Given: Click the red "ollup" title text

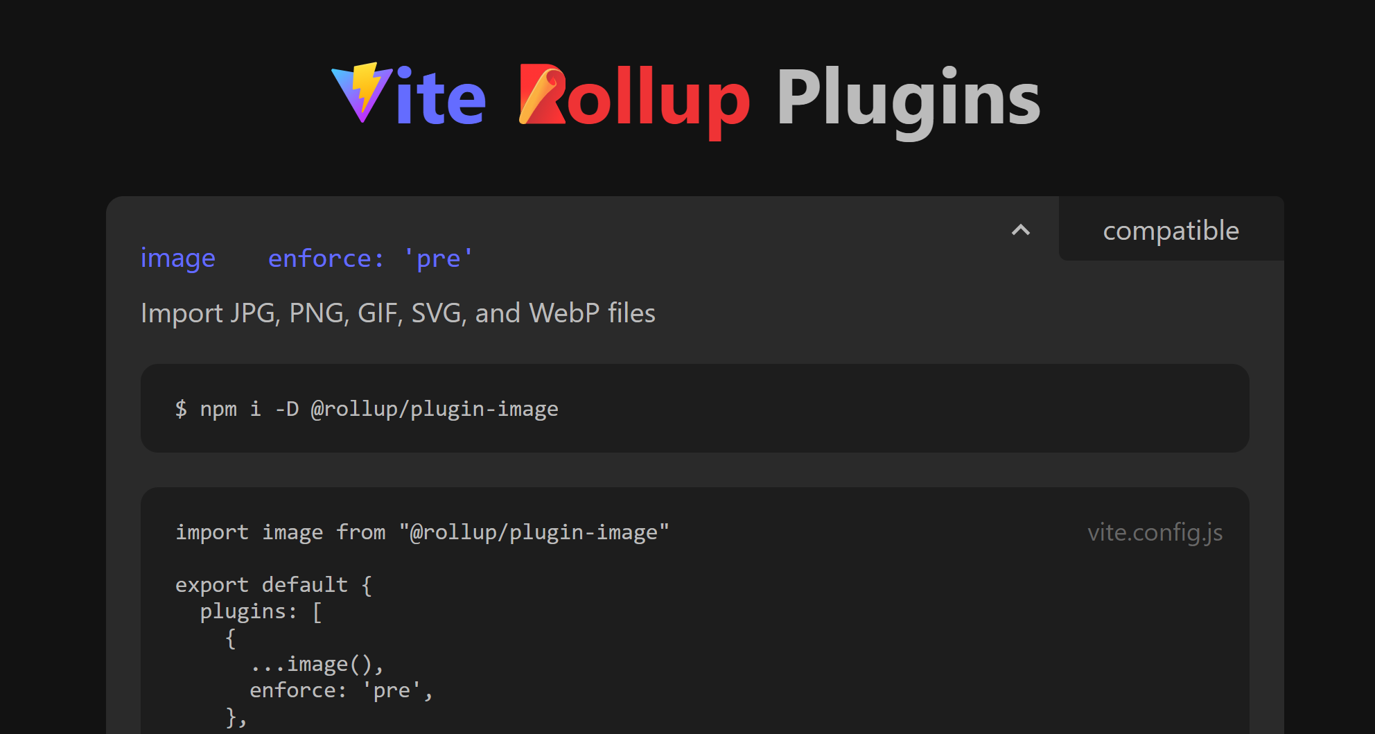Looking at the screenshot, I should point(657,98).
